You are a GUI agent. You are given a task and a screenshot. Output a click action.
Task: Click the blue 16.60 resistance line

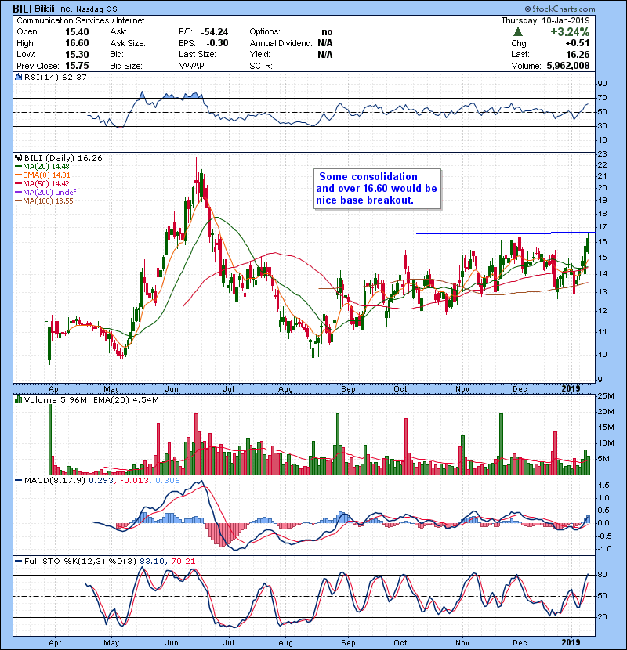[x=506, y=233]
